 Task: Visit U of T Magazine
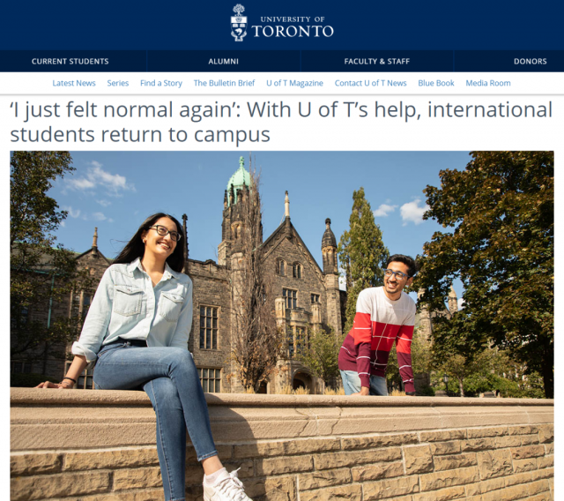point(294,83)
